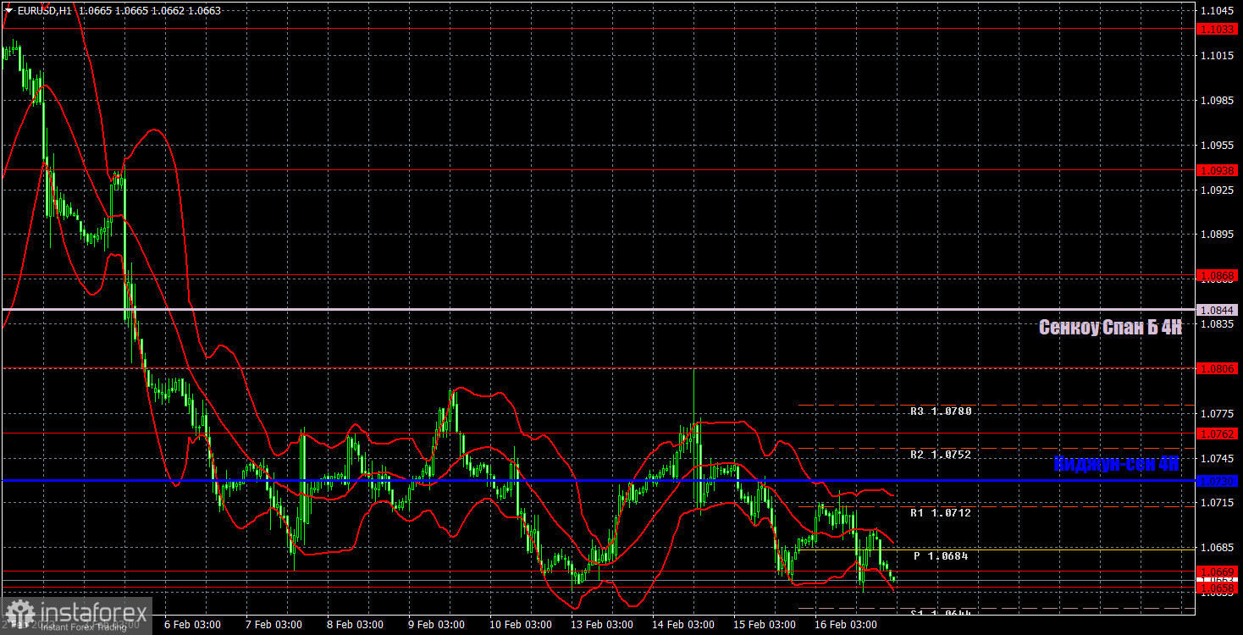Click the 1.0985 price scale value
This screenshot has height=635, width=1243.
1217,100
